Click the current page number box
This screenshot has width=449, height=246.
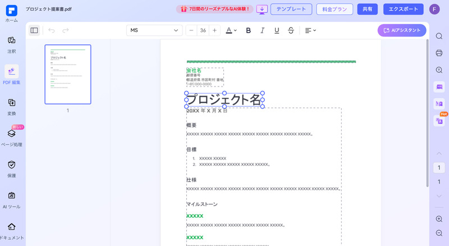coord(439,168)
